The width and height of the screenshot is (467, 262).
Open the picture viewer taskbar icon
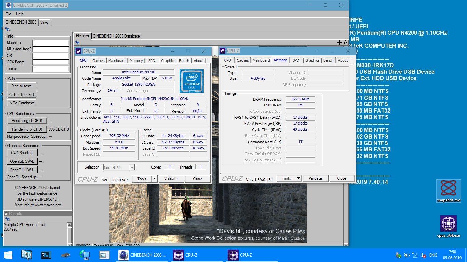[104, 255]
